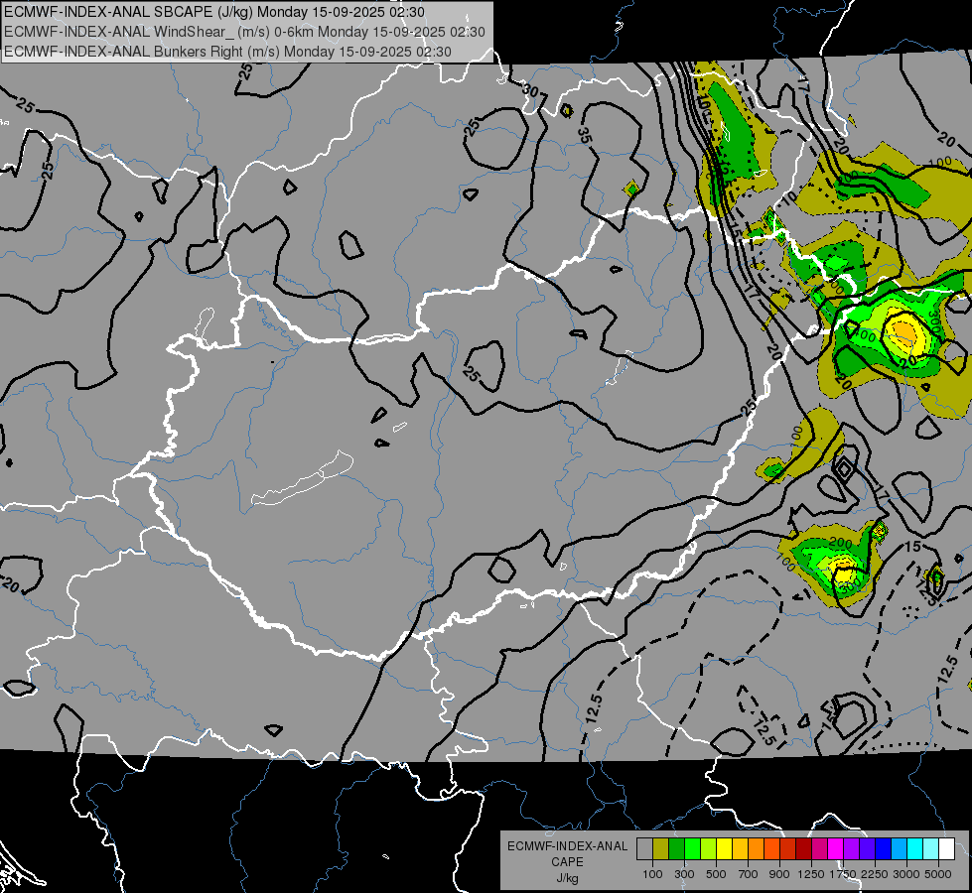Image resolution: width=972 pixels, height=893 pixels.
Task: Click the 300 value in legend scale
Action: (684, 874)
